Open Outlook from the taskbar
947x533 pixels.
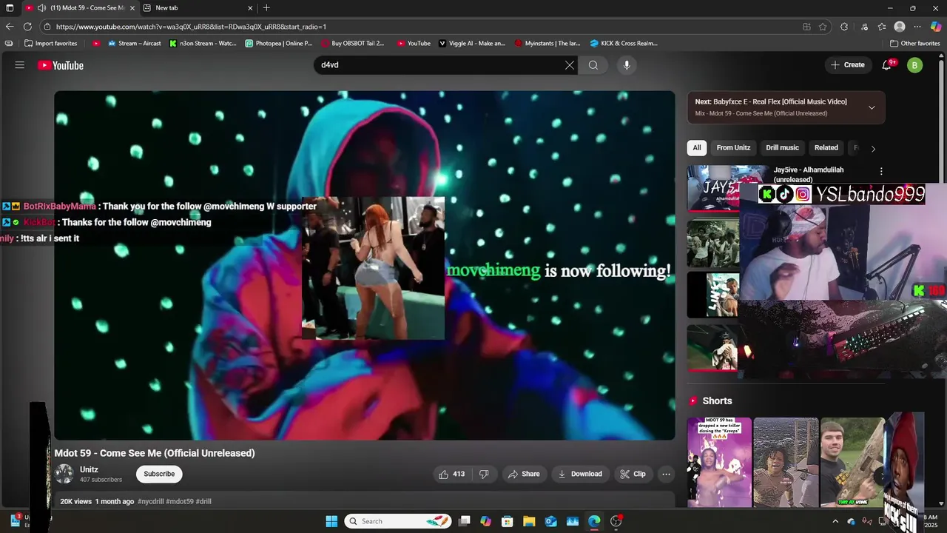click(550, 521)
